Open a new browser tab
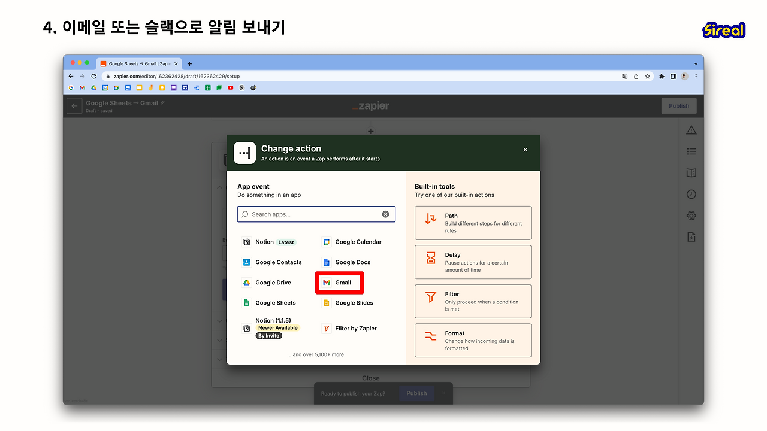 189,64
